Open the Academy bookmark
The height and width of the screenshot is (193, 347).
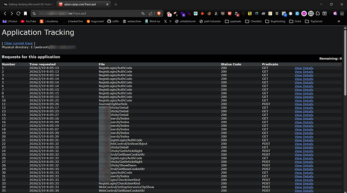pos(49,21)
